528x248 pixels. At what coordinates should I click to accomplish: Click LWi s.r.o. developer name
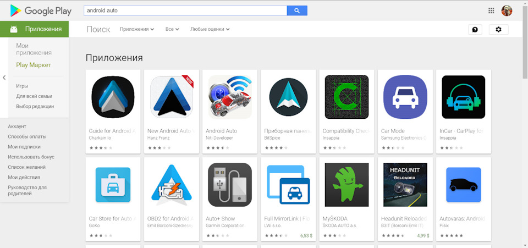tap(273, 225)
